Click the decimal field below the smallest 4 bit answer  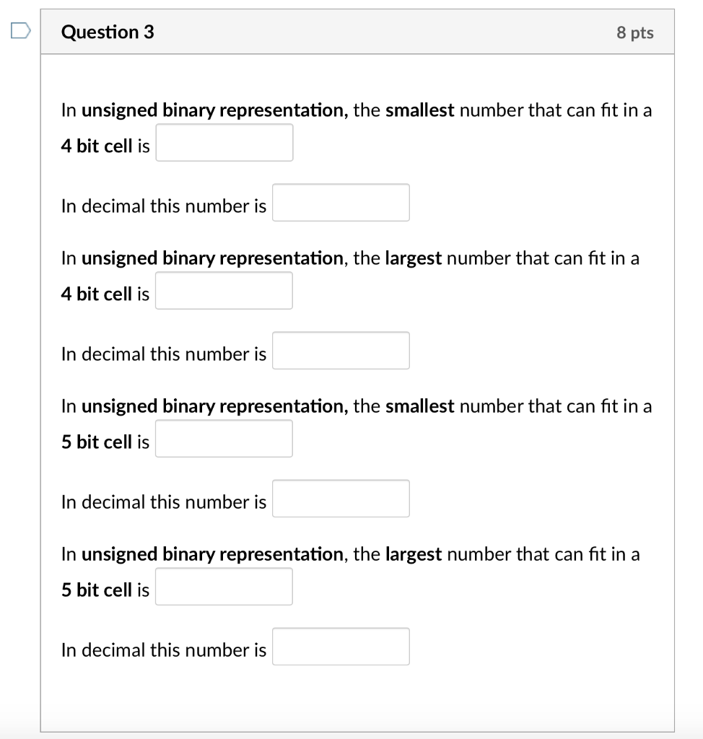tap(341, 203)
